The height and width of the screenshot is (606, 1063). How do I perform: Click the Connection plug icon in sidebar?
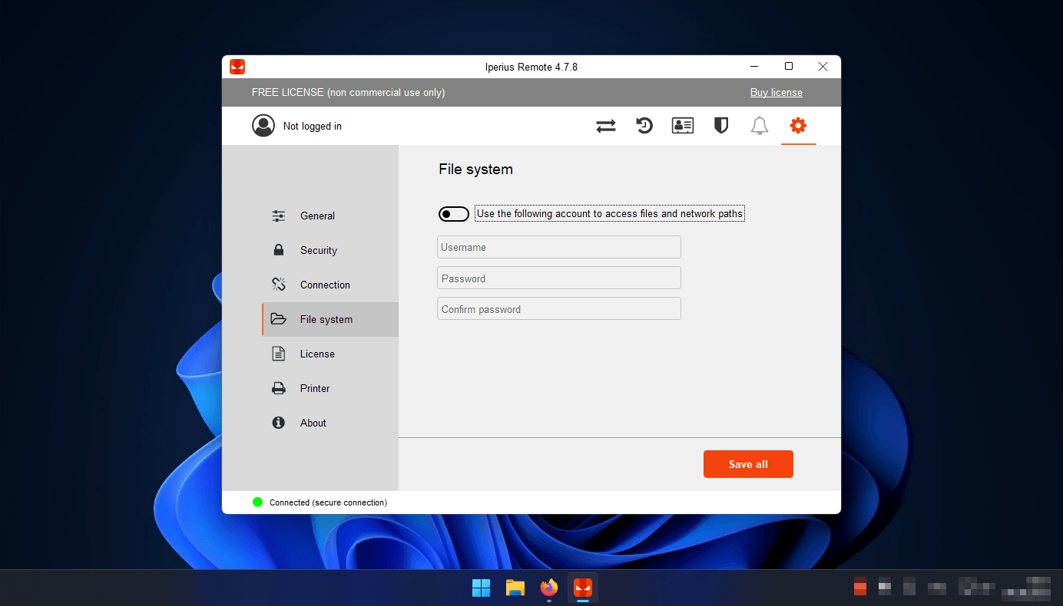(279, 285)
